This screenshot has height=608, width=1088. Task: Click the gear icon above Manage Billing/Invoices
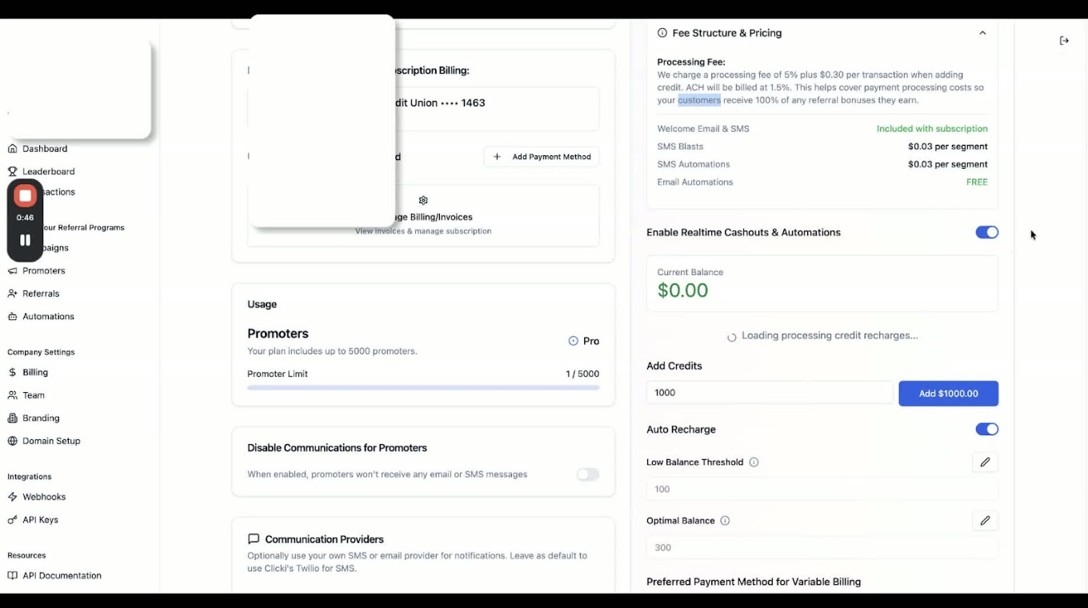[x=423, y=201]
